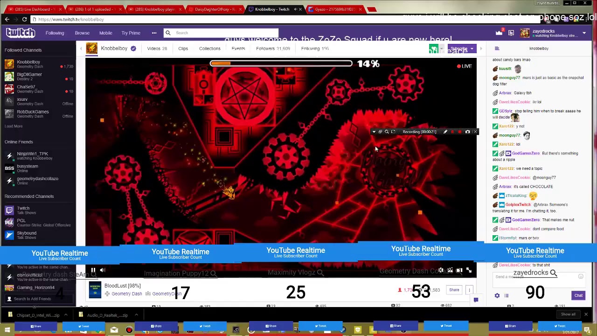Open the Try Prime link

[x=131, y=33]
